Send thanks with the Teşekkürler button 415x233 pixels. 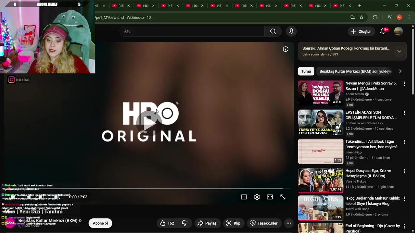264,223
